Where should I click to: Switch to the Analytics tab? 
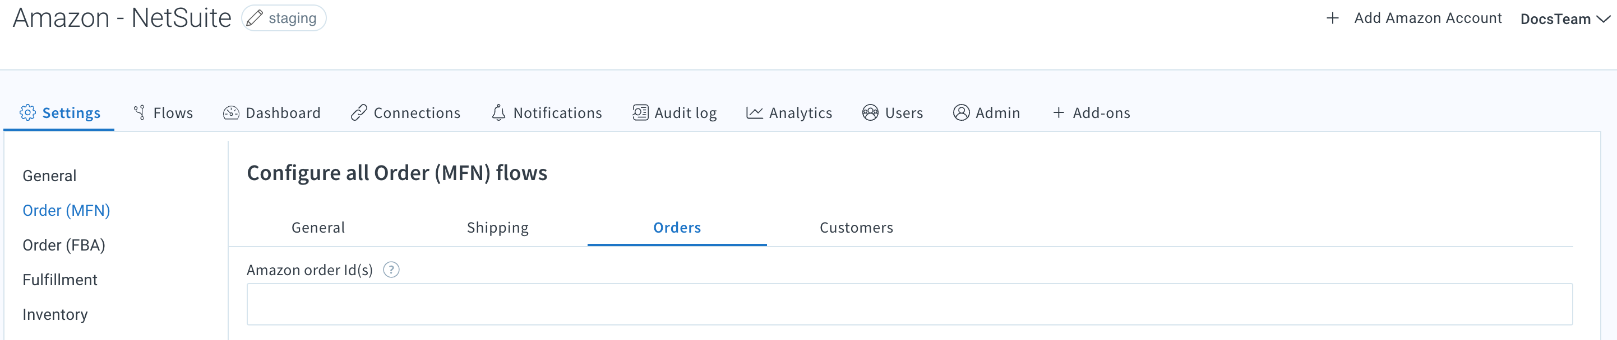(x=789, y=113)
